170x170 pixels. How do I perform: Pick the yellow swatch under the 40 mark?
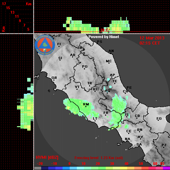[x=123, y=168]
